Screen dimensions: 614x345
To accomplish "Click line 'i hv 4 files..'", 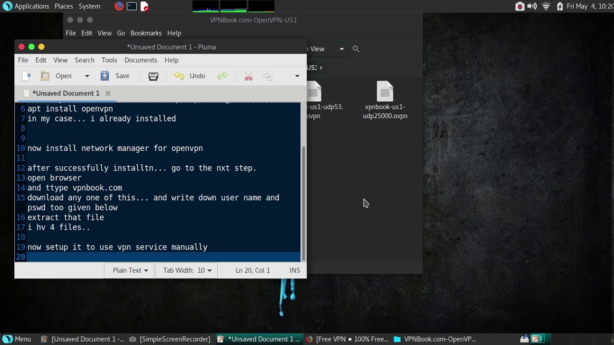I will point(59,228).
